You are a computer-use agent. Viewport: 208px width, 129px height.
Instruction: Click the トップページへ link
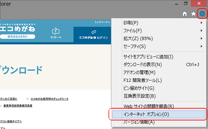[x=102, y=22]
